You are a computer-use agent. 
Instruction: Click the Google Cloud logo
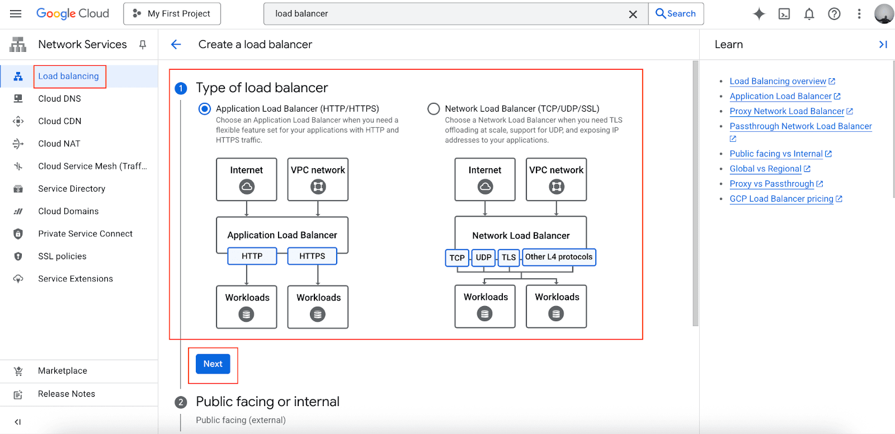(x=73, y=13)
